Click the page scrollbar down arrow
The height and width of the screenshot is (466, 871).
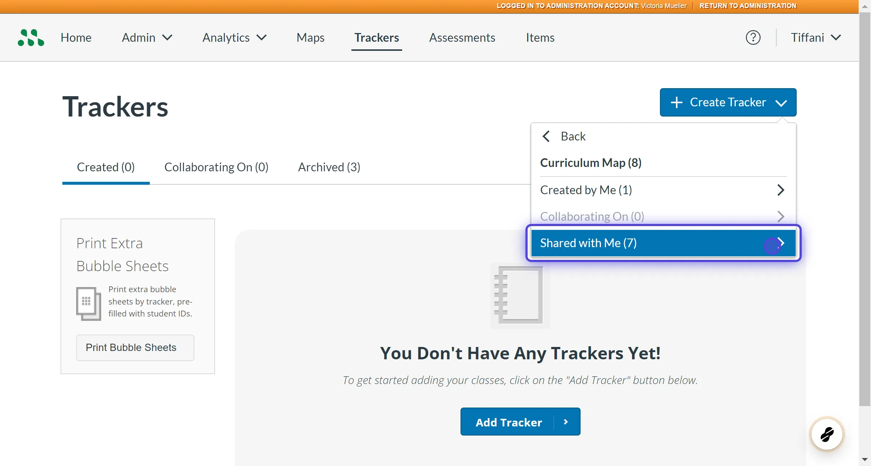865,460
